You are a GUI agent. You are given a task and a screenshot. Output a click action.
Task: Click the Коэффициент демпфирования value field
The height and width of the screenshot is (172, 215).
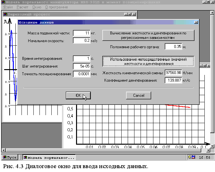[x=173, y=80]
